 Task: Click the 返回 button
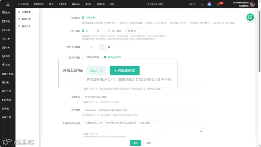(x=149, y=143)
